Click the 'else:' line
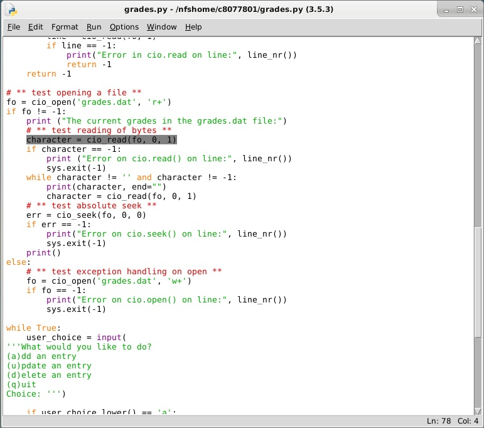 (19, 262)
